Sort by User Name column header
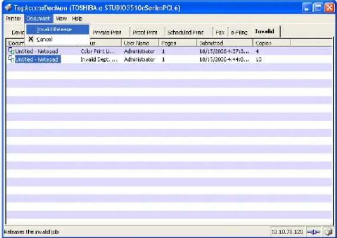The height and width of the screenshot is (238, 337). tap(140, 43)
